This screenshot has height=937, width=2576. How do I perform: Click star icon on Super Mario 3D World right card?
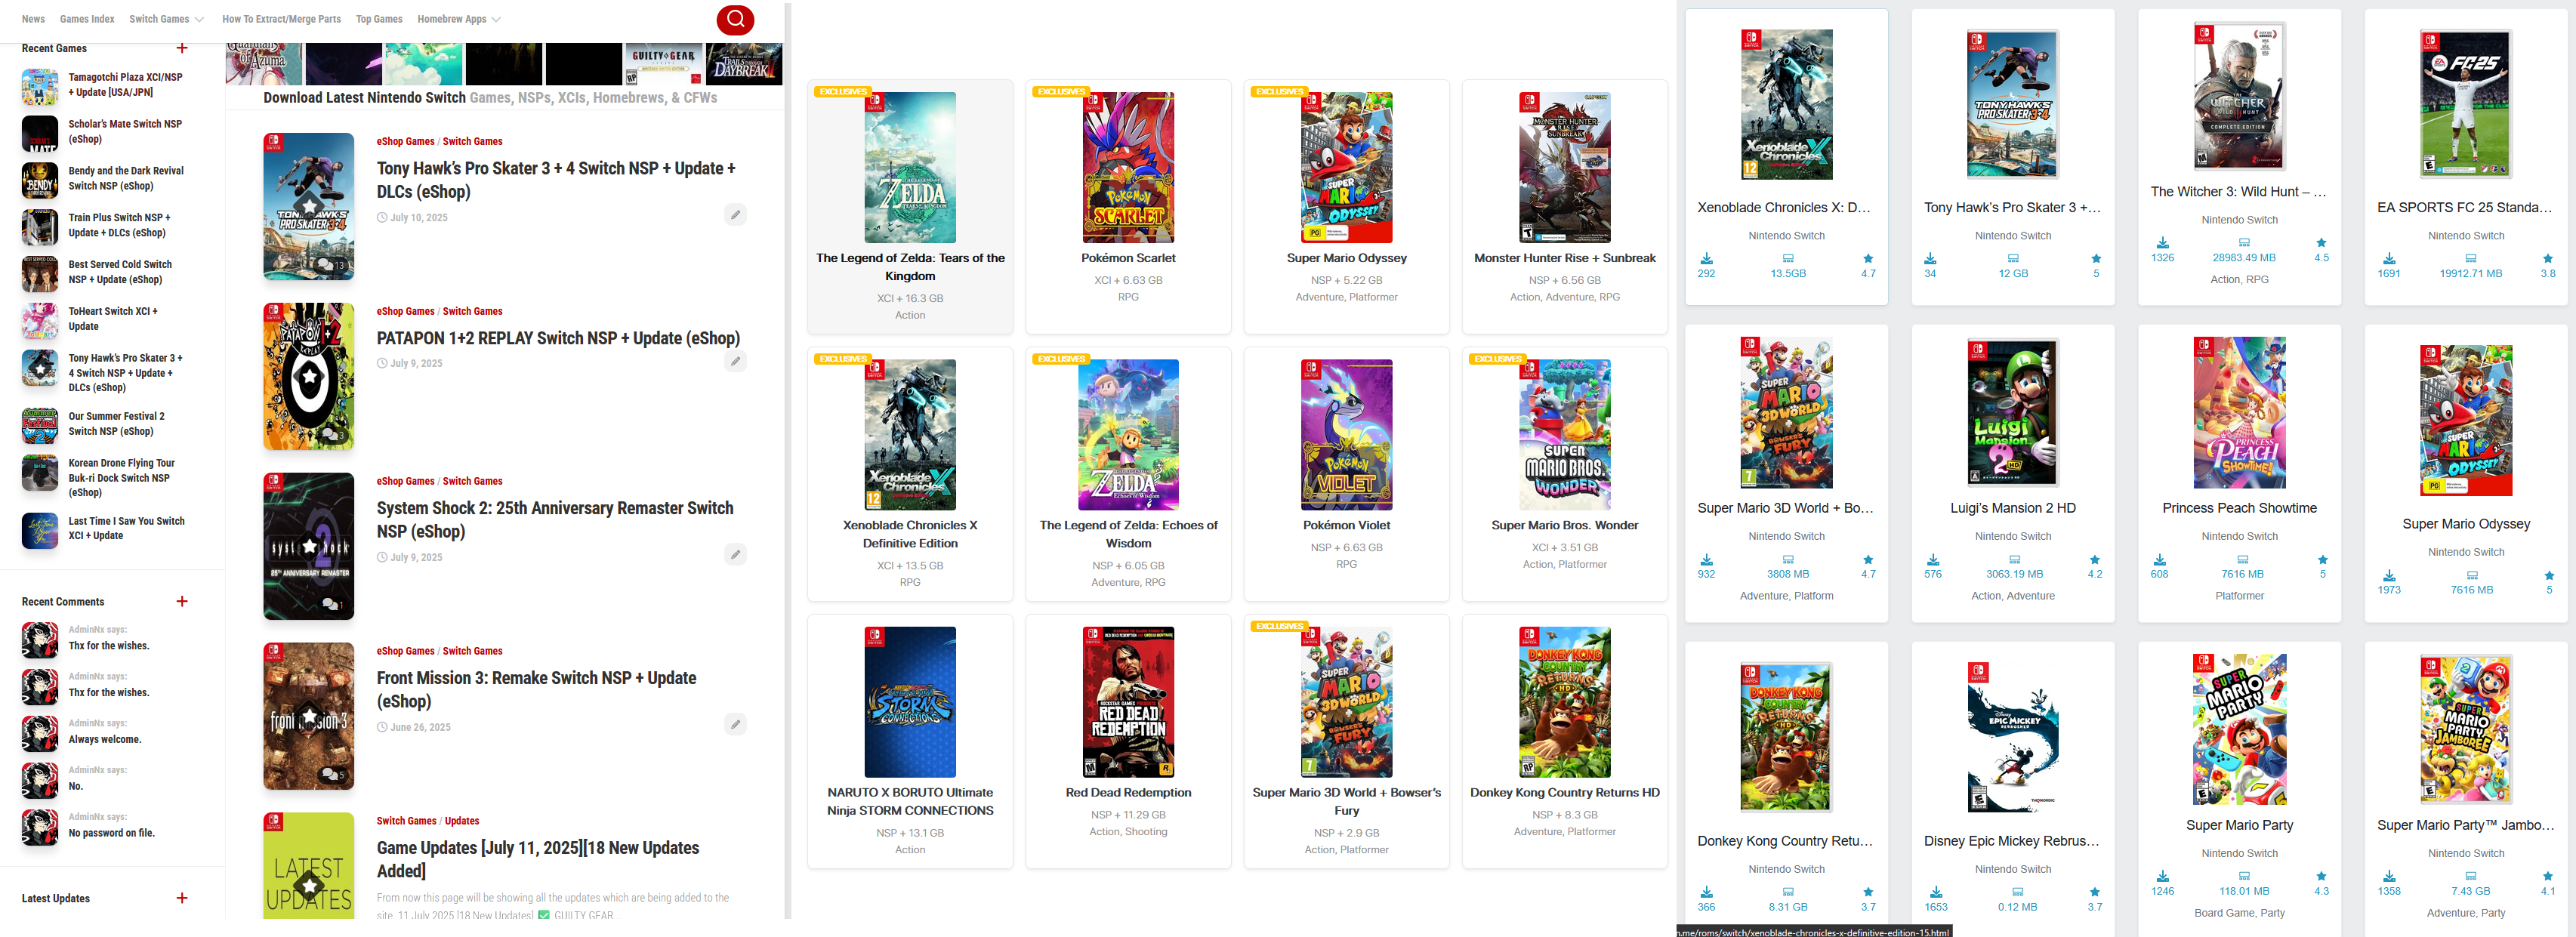[1868, 559]
